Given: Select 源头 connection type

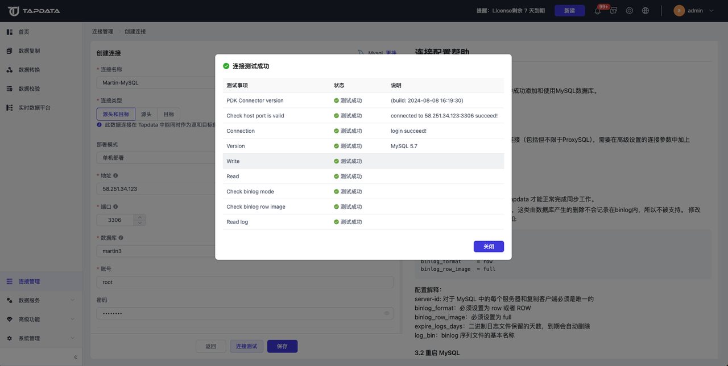Looking at the screenshot, I should (146, 114).
